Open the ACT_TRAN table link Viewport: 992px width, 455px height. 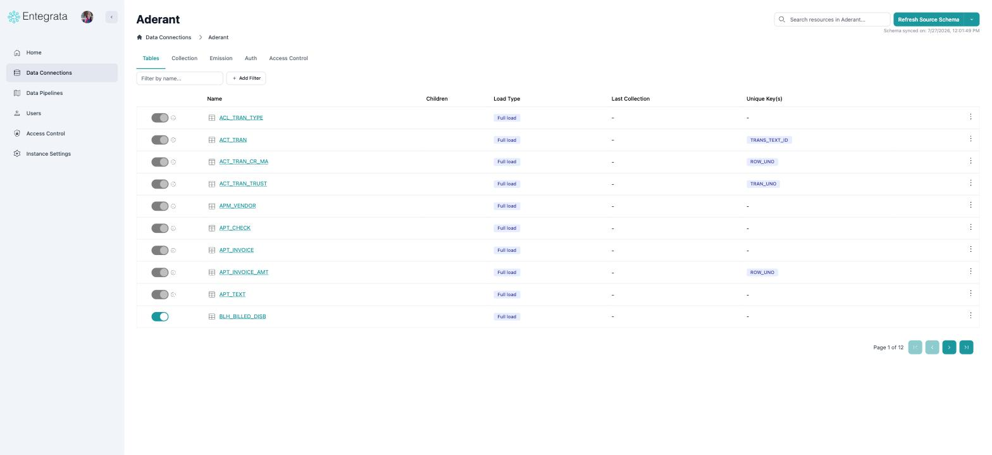click(233, 140)
